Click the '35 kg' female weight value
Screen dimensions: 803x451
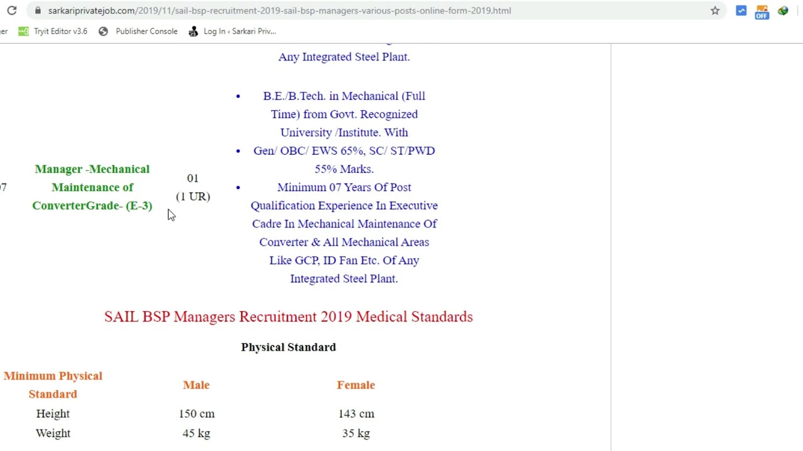click(x=356, y=433)
